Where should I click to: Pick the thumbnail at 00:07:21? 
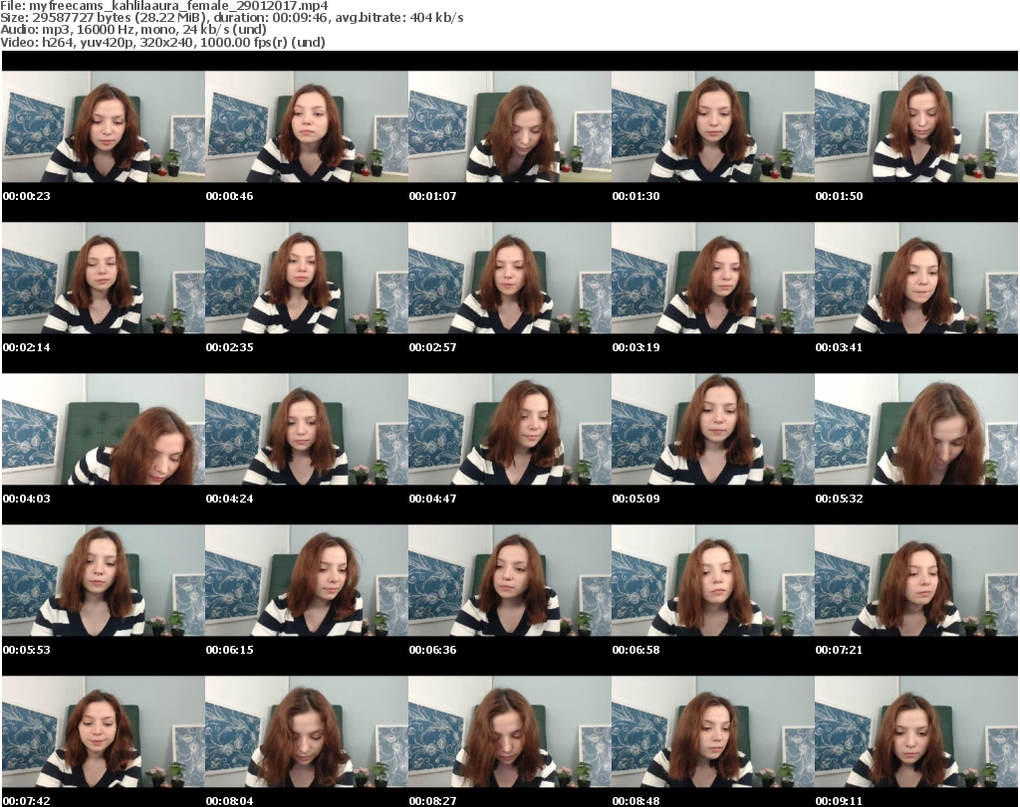(x=916, y=581)
